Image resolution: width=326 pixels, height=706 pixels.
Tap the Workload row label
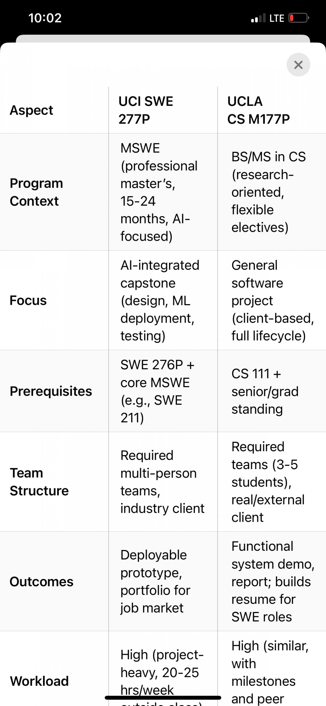click(39, 681)
